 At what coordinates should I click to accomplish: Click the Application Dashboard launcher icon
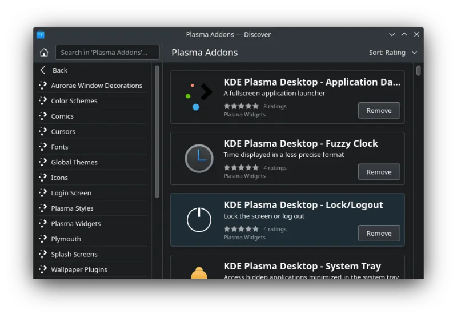point(199,96)
